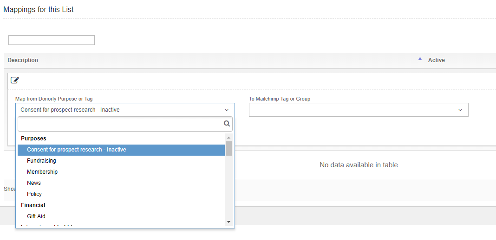The height and width of the screenshot is (240, 496).
Task: Choose Fundraising from the Purposes list
Action: pyautogui.click(x=41, y=161)
